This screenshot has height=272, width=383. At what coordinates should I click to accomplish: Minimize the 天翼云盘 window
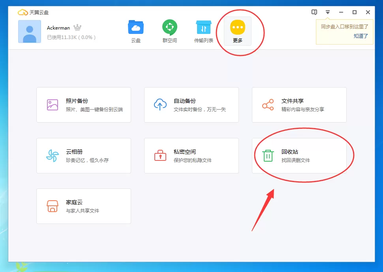pyautogui.click(x=341, y=12)
